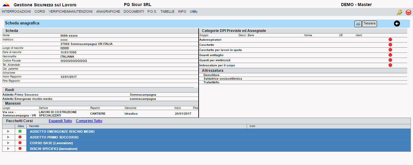Viewport: 413px width, 165px height.
Task: Open the ANAGRAFICHE menu
Action: click(x=108, y=11)
